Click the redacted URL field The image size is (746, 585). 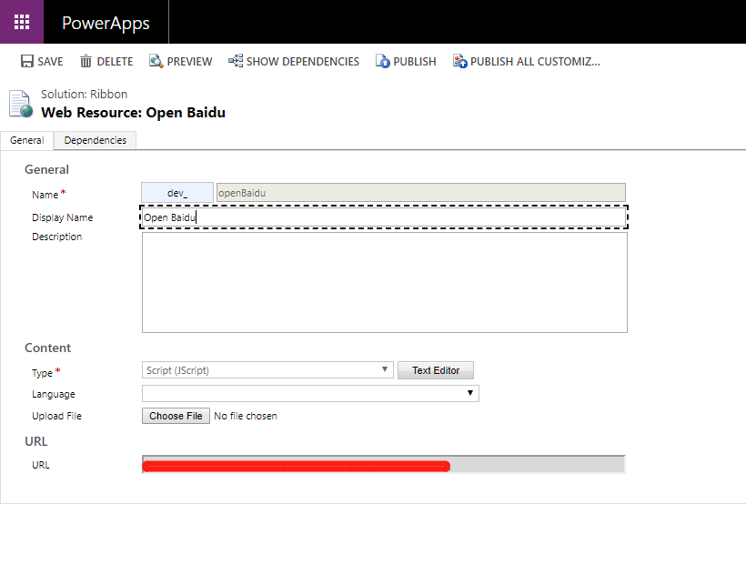tap(384, 465)
